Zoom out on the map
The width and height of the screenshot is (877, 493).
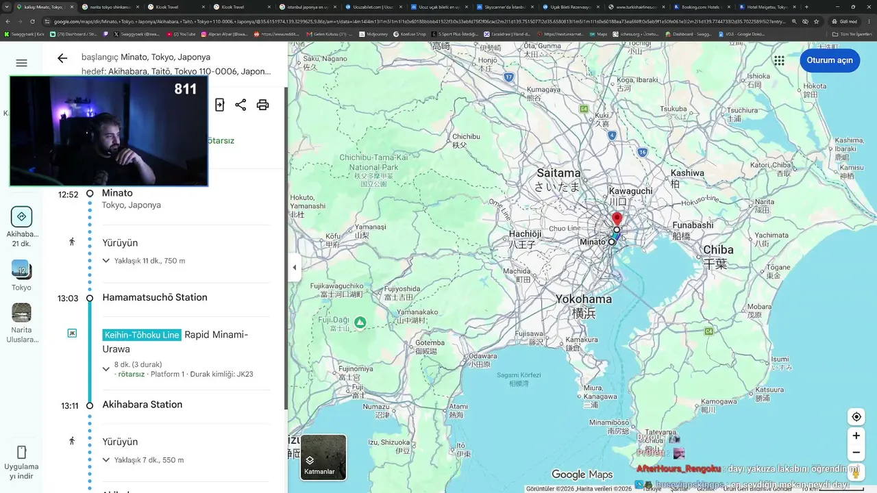856,452
